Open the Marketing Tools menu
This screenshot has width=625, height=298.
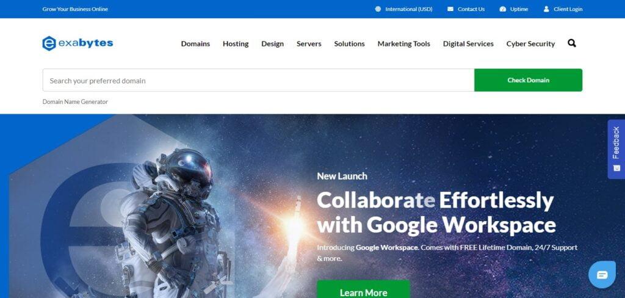click(404, 44)
